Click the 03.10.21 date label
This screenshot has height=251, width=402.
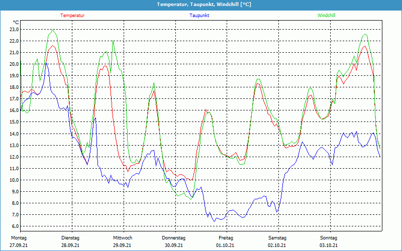click(329, 245)
